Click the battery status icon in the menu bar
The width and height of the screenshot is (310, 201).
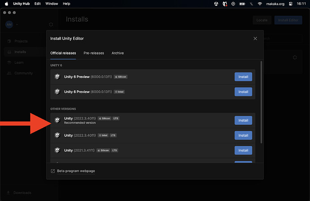tap(242, 4)
